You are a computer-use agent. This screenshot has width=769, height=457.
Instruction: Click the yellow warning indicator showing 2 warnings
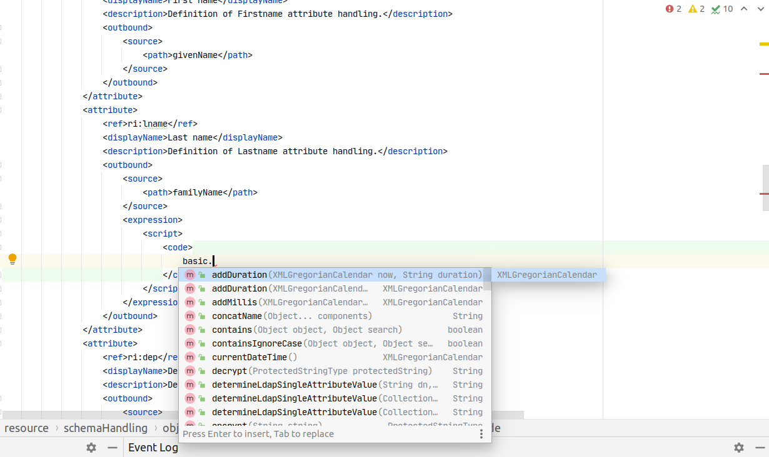pyautogui.click(x=694, y=9)
